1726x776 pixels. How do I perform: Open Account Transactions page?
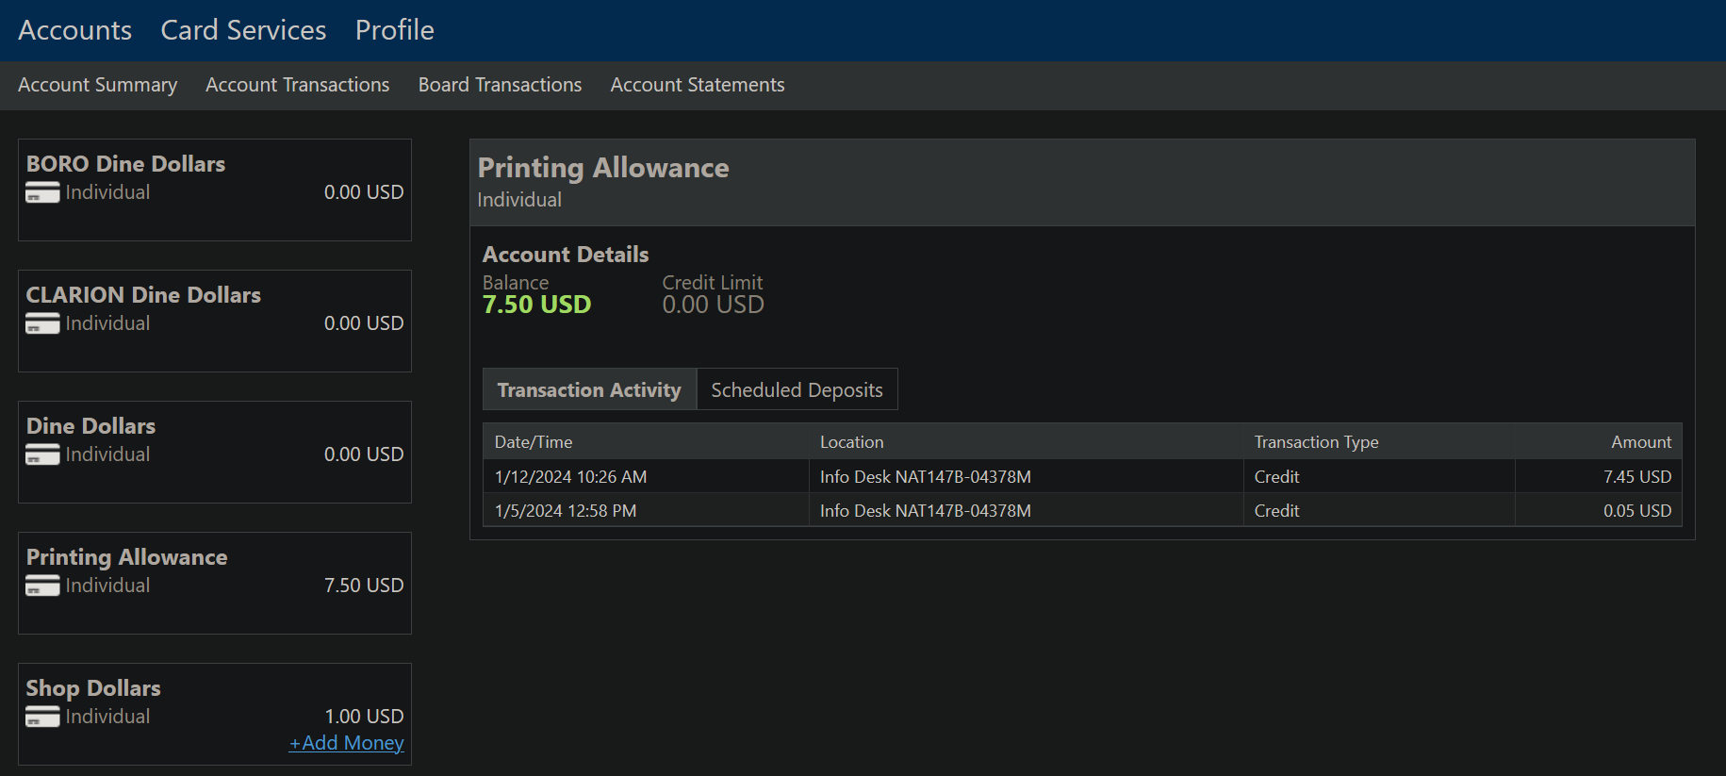coord(298,85)
